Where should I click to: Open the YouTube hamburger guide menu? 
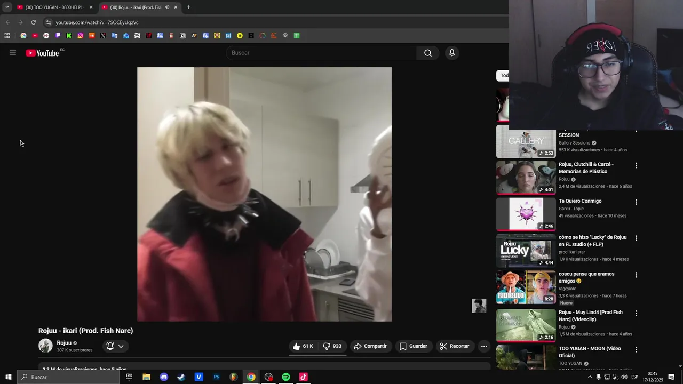click(13, 53)
